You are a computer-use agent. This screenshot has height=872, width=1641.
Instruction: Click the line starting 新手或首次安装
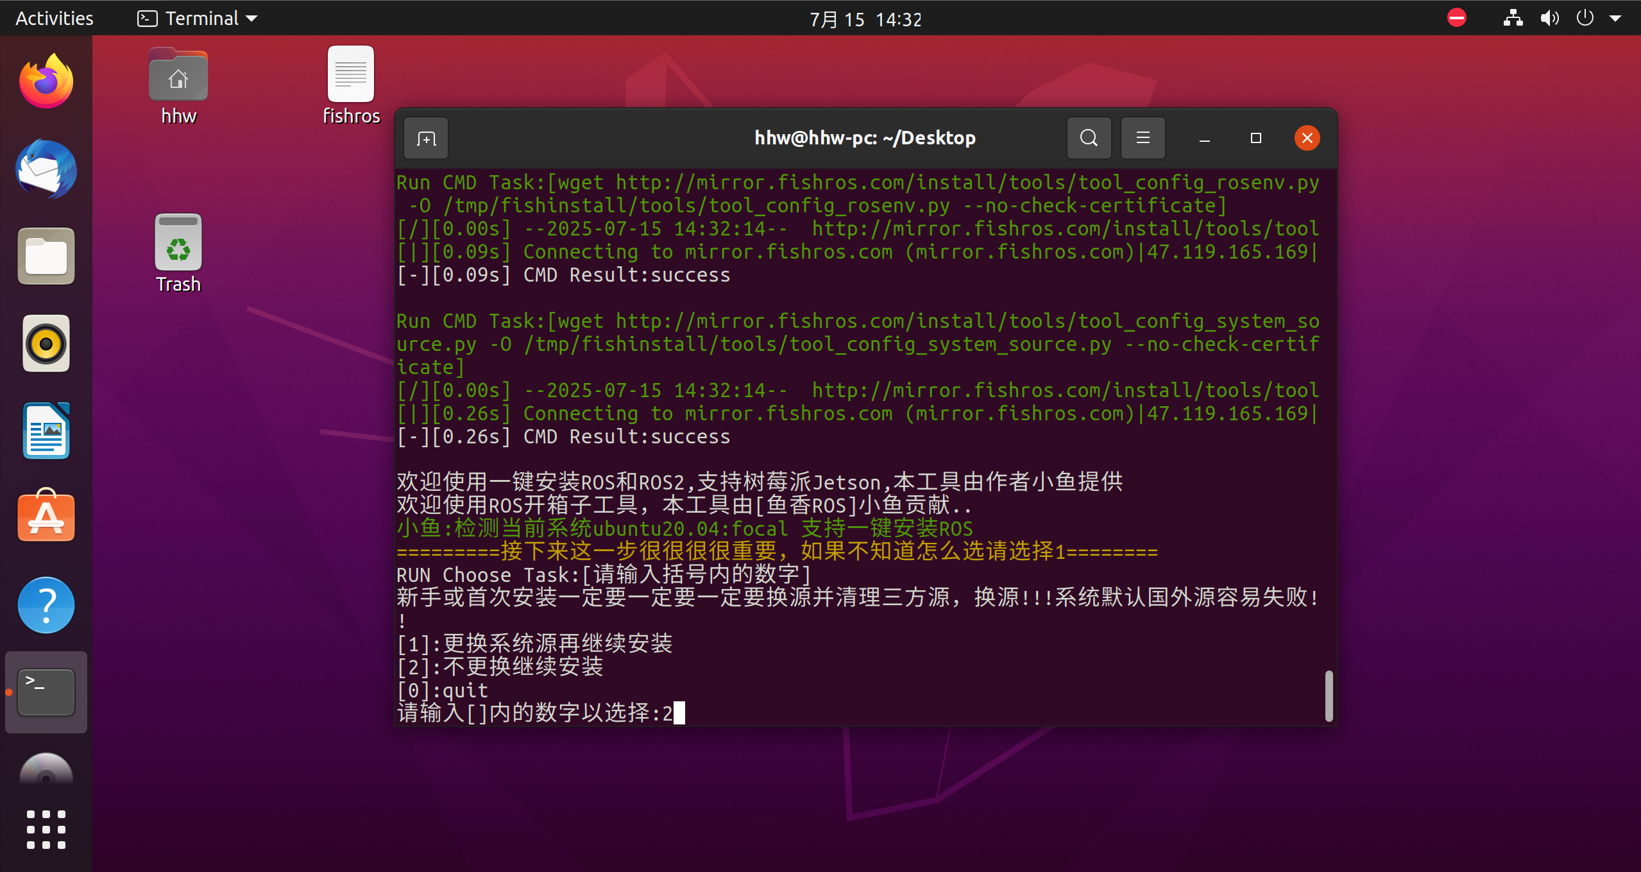(858, 597)
